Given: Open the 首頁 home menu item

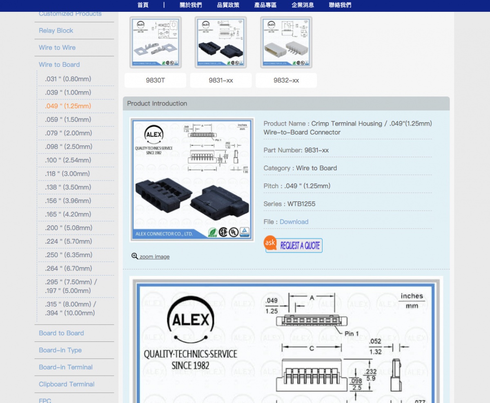Looking at the screenshot, I should 143,5.
